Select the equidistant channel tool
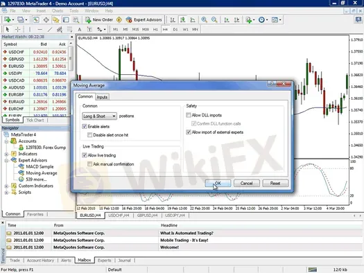The image size is (364, 273). 60,29
